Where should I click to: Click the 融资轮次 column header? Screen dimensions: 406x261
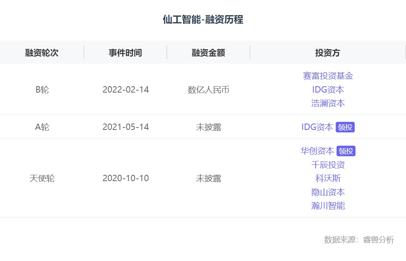[42, 53]
